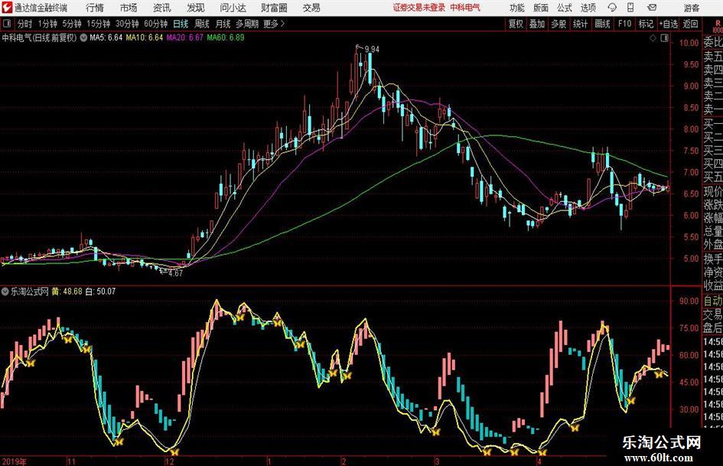Viewport: 723px width, 466px height.
Task: Click the diamond icon in the chart corner
Action: pyautogui.click(x=653, y=38)
